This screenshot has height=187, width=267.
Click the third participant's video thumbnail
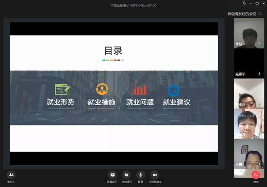point(249,93)
